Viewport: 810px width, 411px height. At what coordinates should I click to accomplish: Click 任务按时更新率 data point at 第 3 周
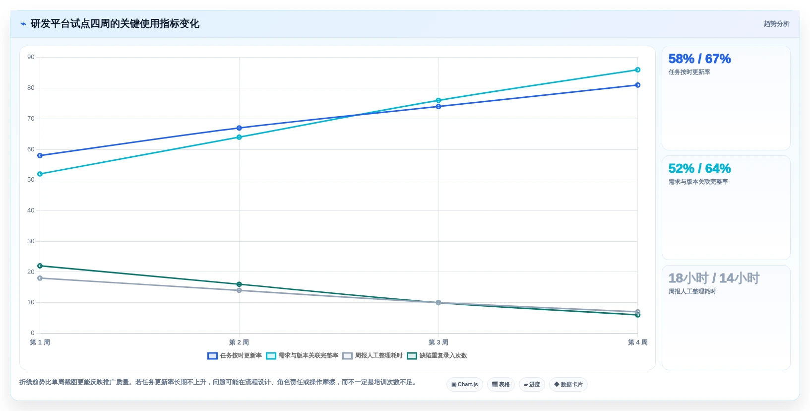click(x=438, y=107)
